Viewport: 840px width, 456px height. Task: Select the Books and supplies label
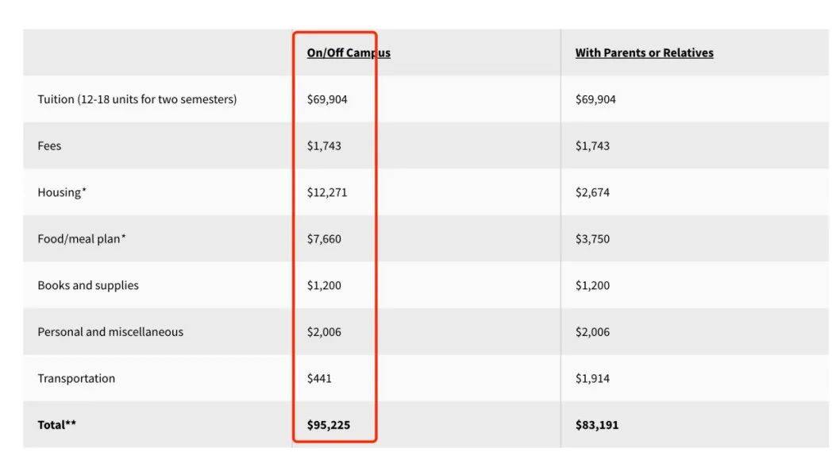88,285
